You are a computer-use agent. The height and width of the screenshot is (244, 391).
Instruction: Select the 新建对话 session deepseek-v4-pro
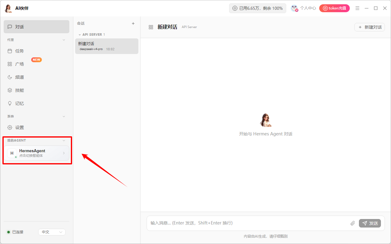tap(107, 46)
